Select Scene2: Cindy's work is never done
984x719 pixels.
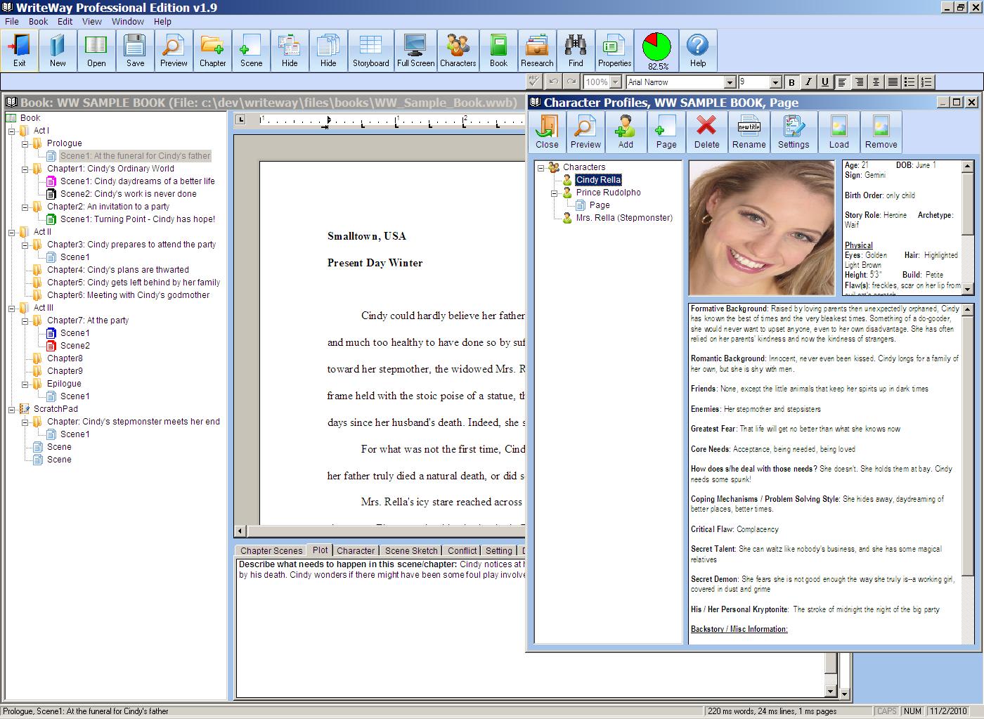128,194
